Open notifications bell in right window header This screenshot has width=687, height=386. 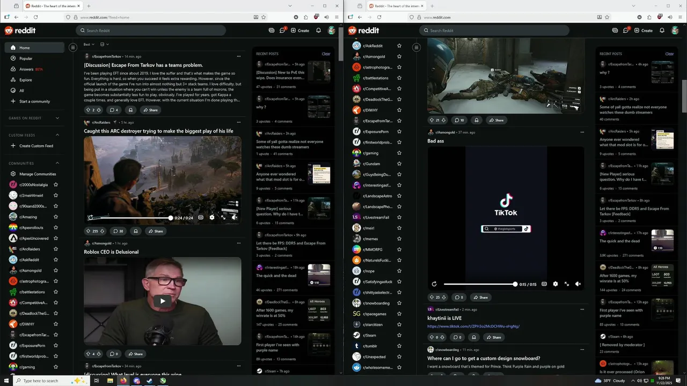coord(662,31)
